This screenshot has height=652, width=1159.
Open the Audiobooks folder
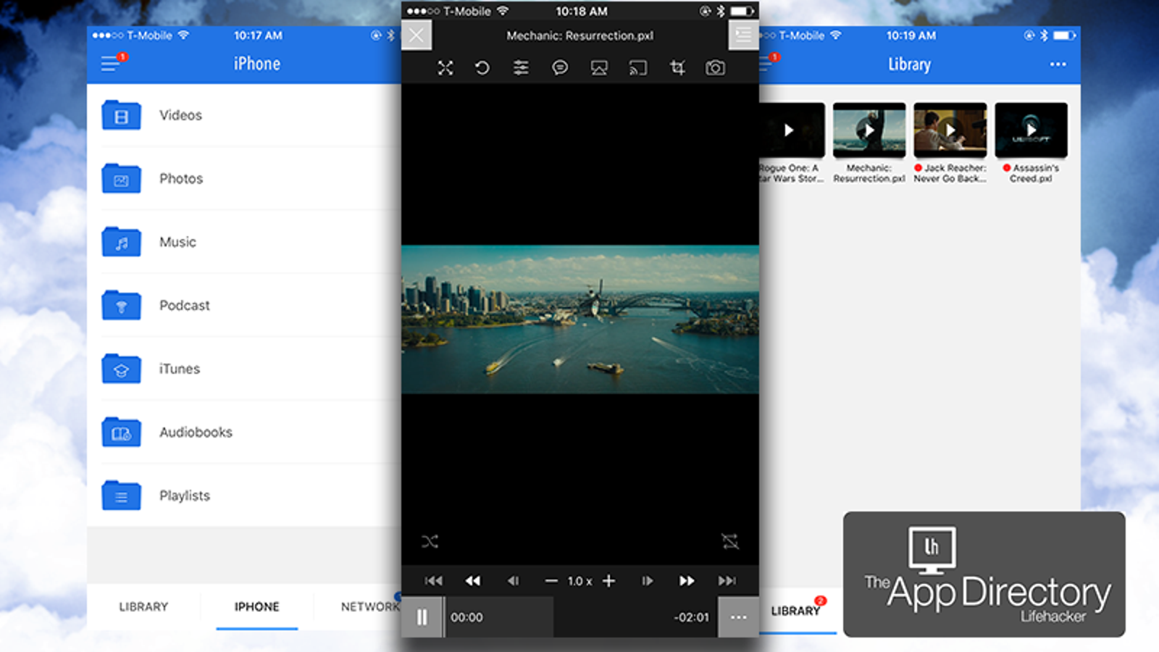click(x=244, y=432)
